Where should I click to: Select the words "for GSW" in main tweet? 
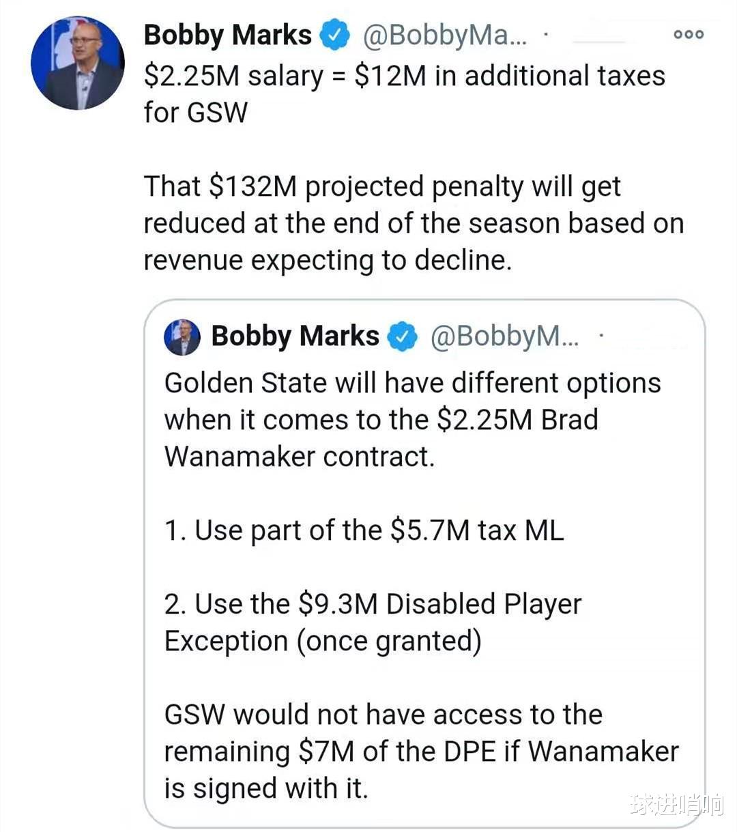(x=195, y=112)
